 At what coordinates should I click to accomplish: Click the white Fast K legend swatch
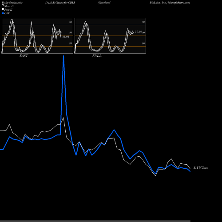tap(3, 9)
